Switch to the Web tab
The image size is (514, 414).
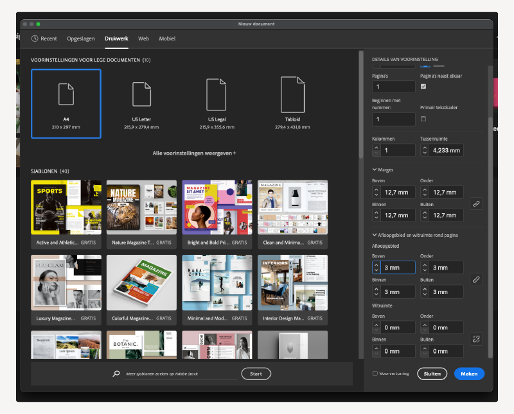(x=143, y=39)
